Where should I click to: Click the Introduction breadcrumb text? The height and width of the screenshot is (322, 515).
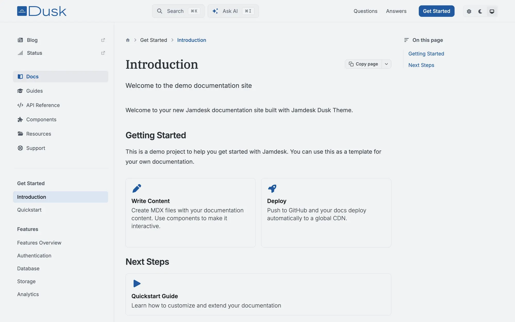192,40
